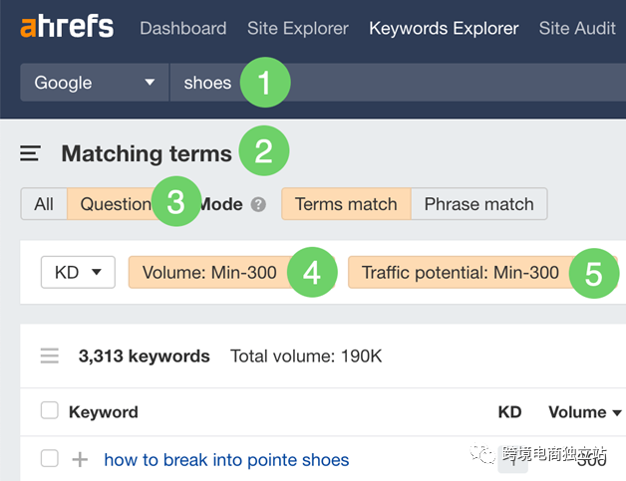Expand the KD filter dropdown

point(78,273)
